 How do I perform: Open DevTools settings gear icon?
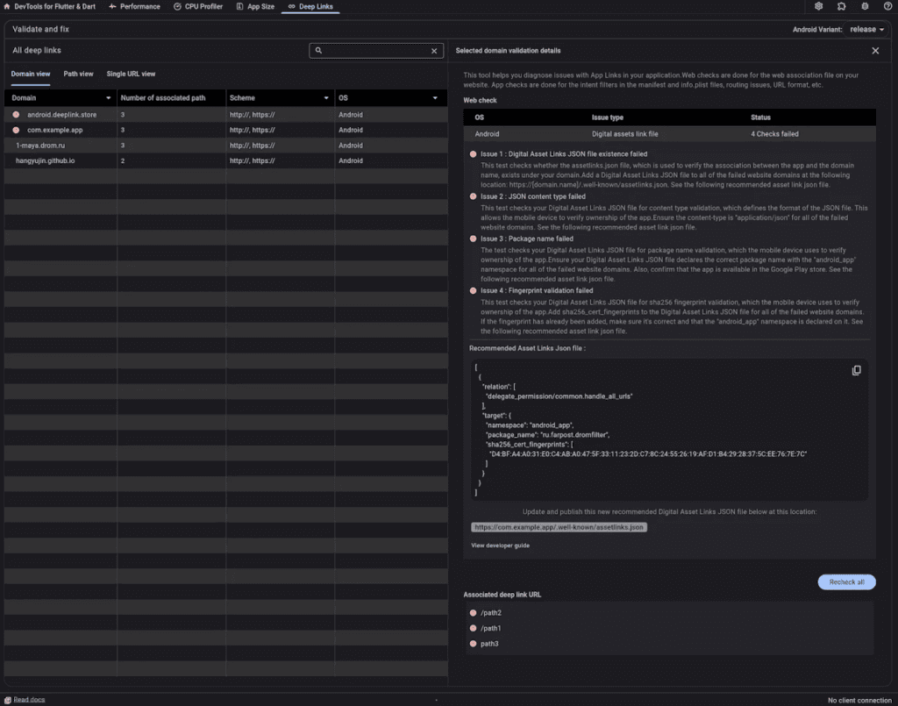click(818, 6)
